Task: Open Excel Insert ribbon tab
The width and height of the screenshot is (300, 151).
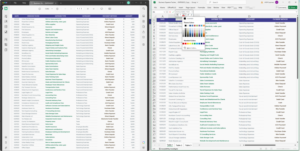Action: point(181,8)
